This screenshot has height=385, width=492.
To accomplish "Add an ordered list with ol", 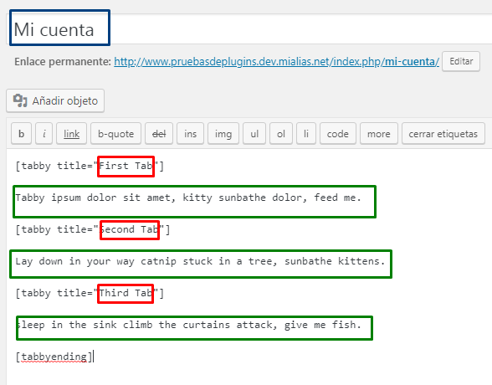I will coord(281,134).
